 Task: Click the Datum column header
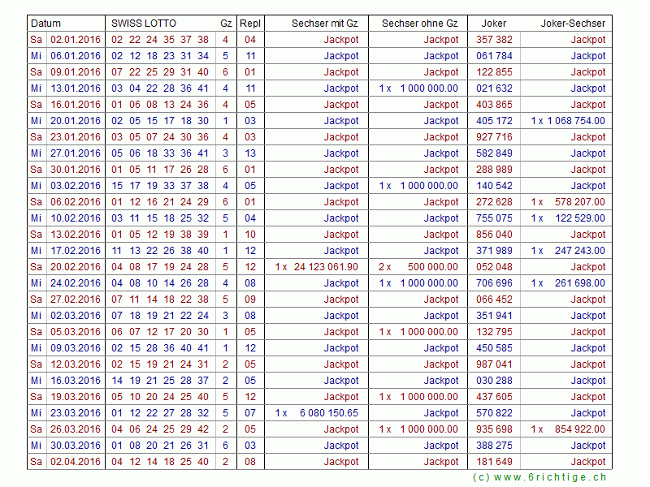[45, 24]
